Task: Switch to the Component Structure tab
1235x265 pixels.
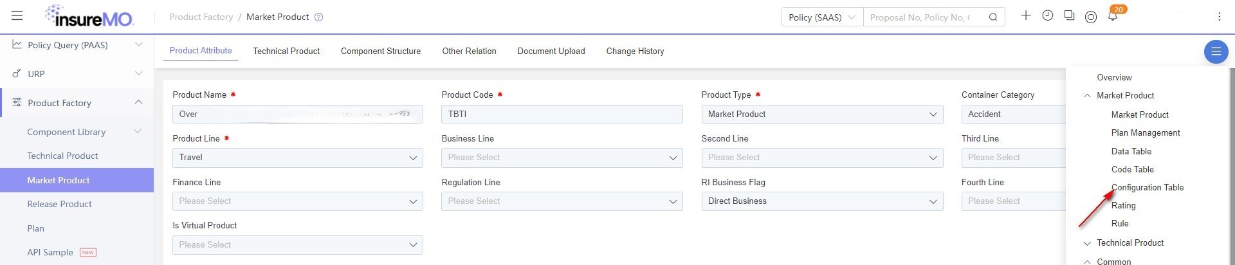Action: [381, 51]
